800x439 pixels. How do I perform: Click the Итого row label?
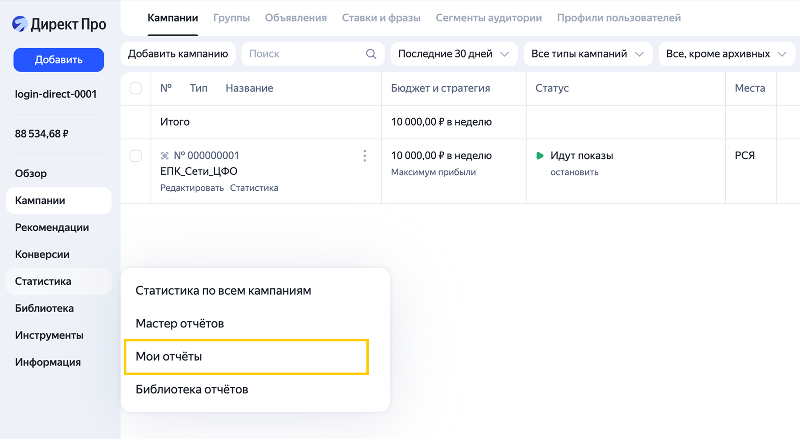tap(175, 122)
